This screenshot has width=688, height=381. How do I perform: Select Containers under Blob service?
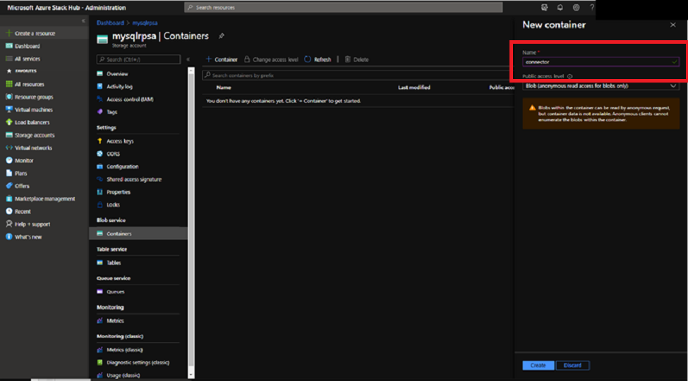point(138,234)
